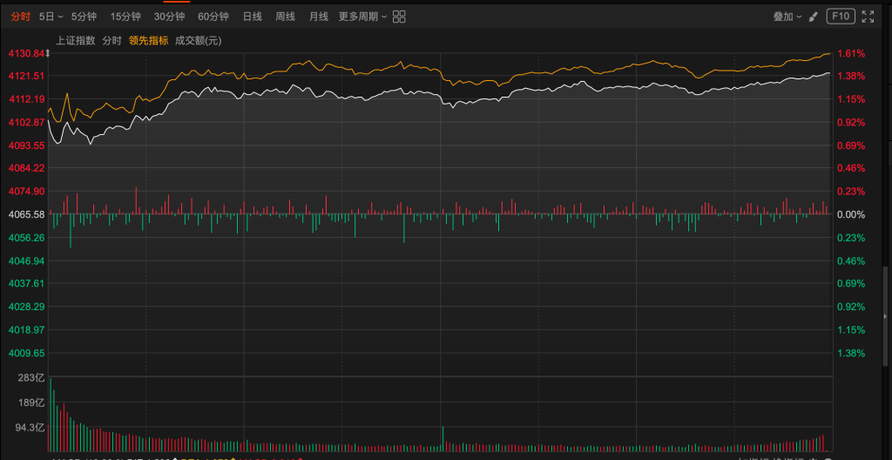Choose the 60分钟 chart period
This screenshot has height=460, width=892.
[x=213, y=17]
